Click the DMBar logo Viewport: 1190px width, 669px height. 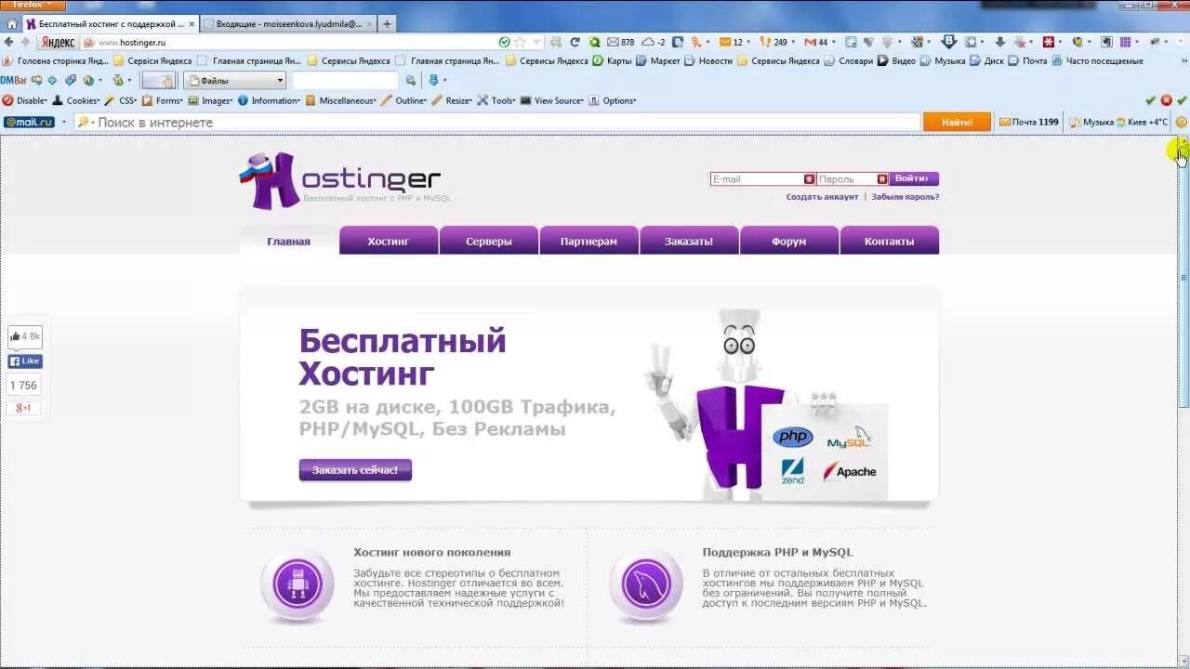(x=14, y=81)
